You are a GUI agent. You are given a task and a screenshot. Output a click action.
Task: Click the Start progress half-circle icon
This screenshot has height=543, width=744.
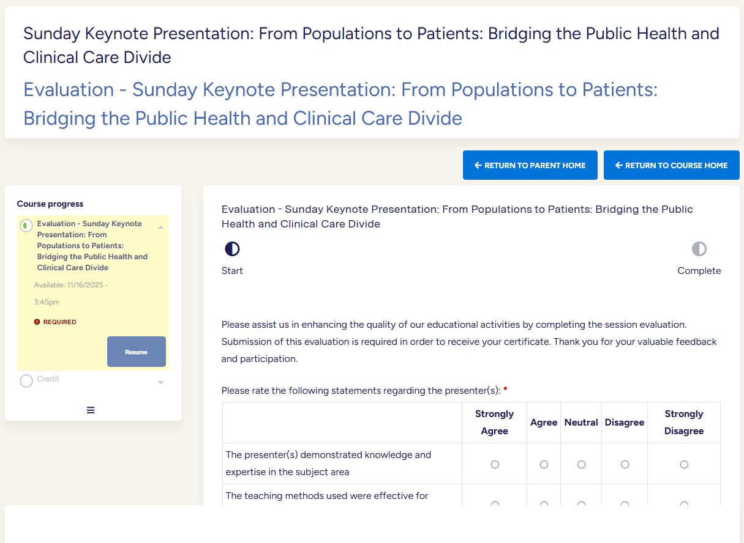(232, 249)
